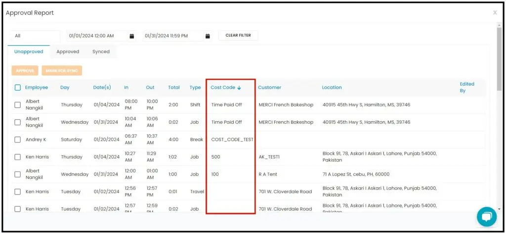Click the 01/20/2024 date cell

(x=107, y=140)
